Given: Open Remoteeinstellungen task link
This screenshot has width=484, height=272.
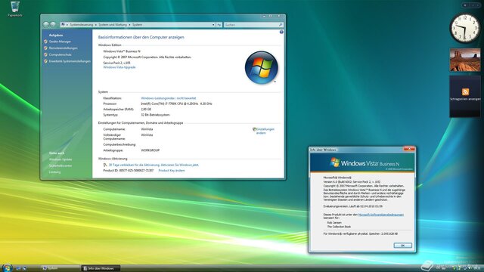Looking at the screenshot, I should pos(64,48).
